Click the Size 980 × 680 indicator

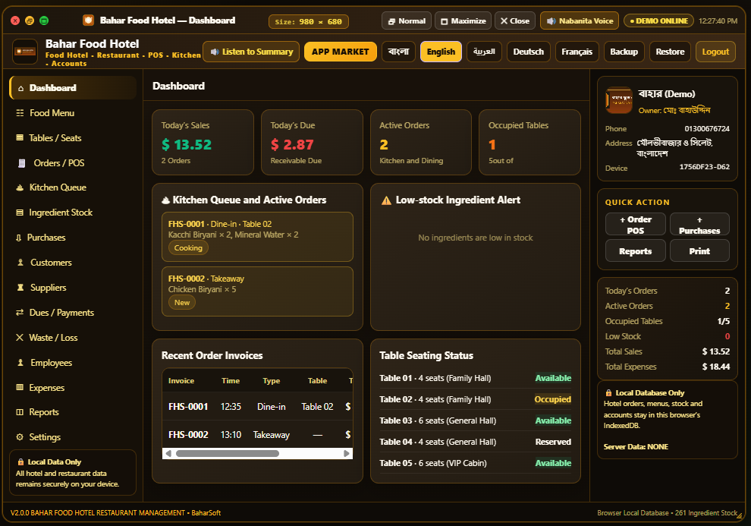(309, 21)
